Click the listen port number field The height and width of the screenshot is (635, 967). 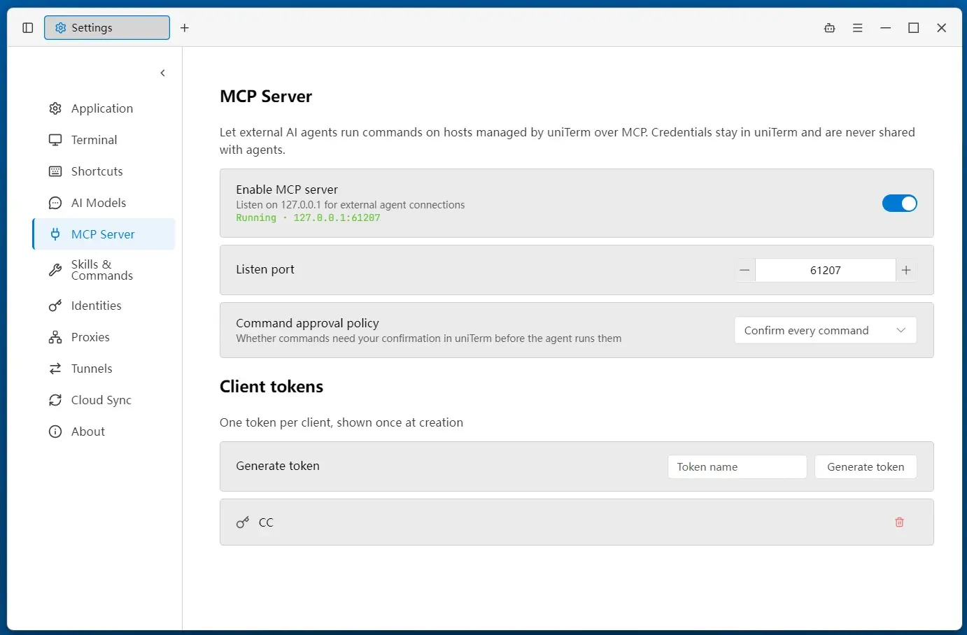(x=825, y=270)
